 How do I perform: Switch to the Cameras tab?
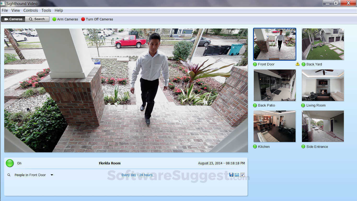pyautogui.click(x=13, y=19)
